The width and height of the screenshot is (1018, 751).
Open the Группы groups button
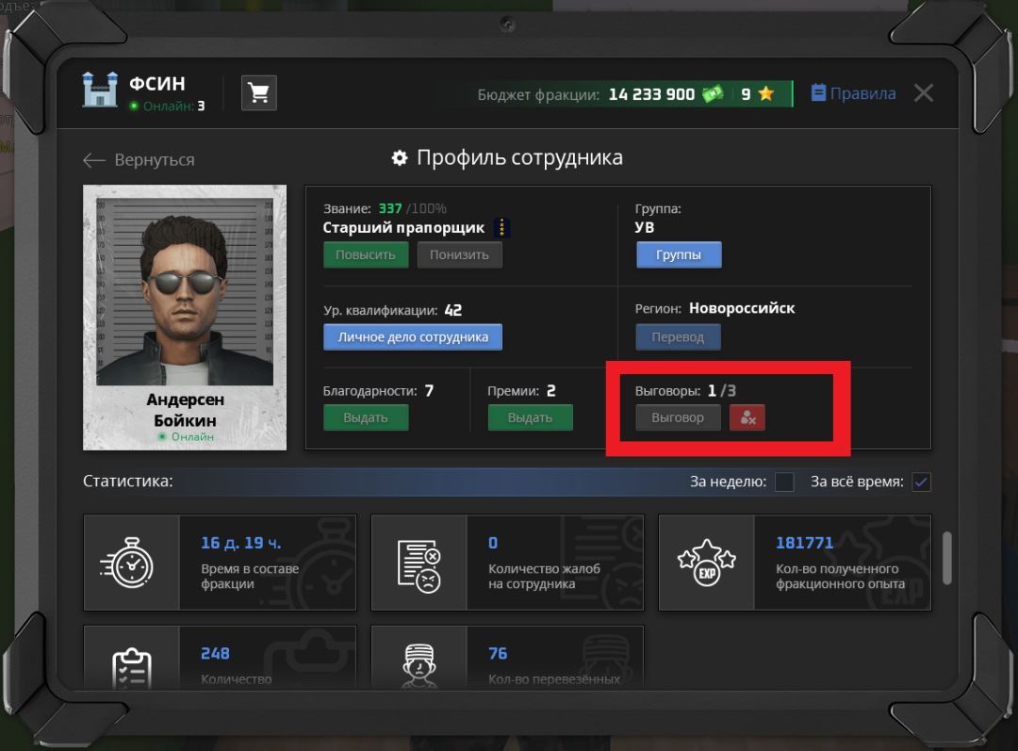[x=679, y=255]
